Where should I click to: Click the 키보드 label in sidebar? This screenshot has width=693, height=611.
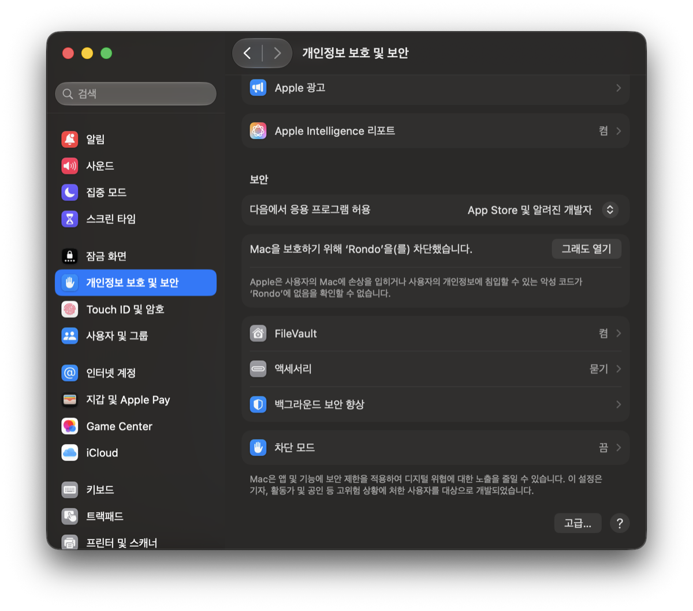pos(100,489)
